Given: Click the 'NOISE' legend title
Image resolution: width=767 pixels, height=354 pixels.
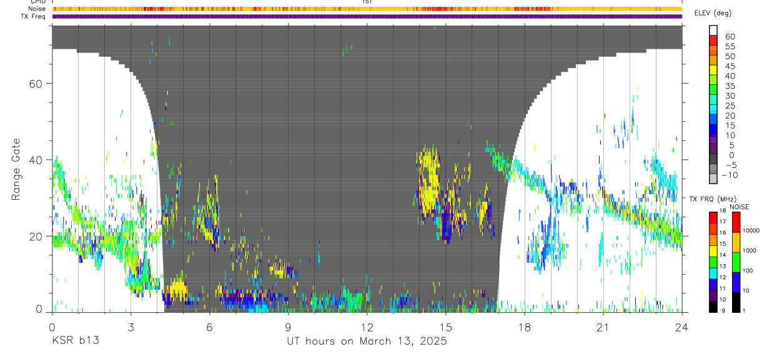Looking at the screenshot, I should tap(739, 207).
